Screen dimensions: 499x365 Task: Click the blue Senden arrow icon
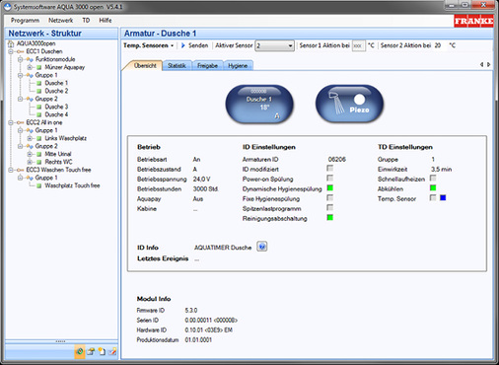[183, 45]
